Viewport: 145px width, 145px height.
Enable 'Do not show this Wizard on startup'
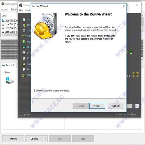[x=36, y=90]
